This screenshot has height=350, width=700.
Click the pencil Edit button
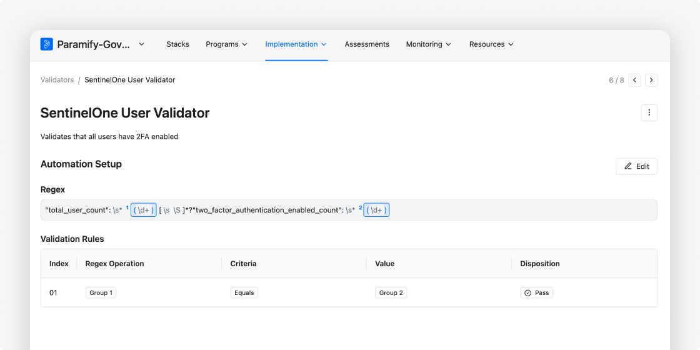(x=636, y=166)
